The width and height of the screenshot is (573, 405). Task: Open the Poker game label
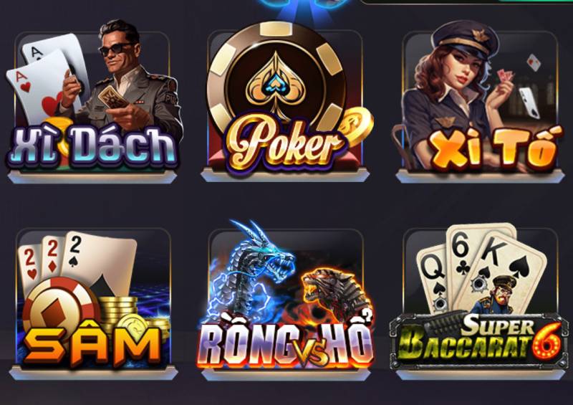[283, 144]
